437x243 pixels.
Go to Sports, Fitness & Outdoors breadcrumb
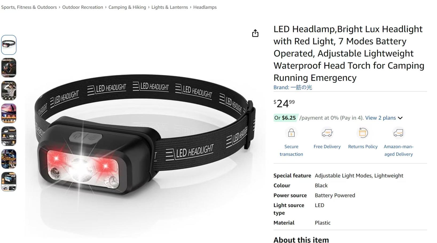pos(29,7)
